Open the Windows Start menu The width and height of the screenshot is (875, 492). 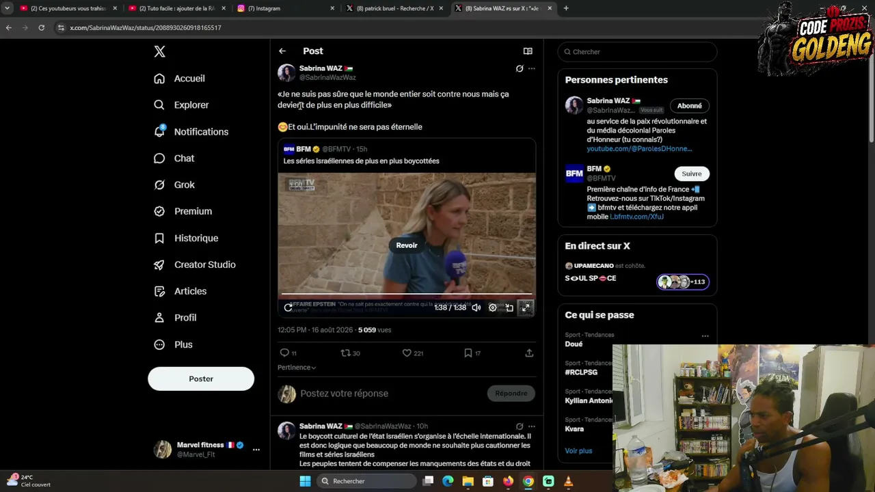306,481
